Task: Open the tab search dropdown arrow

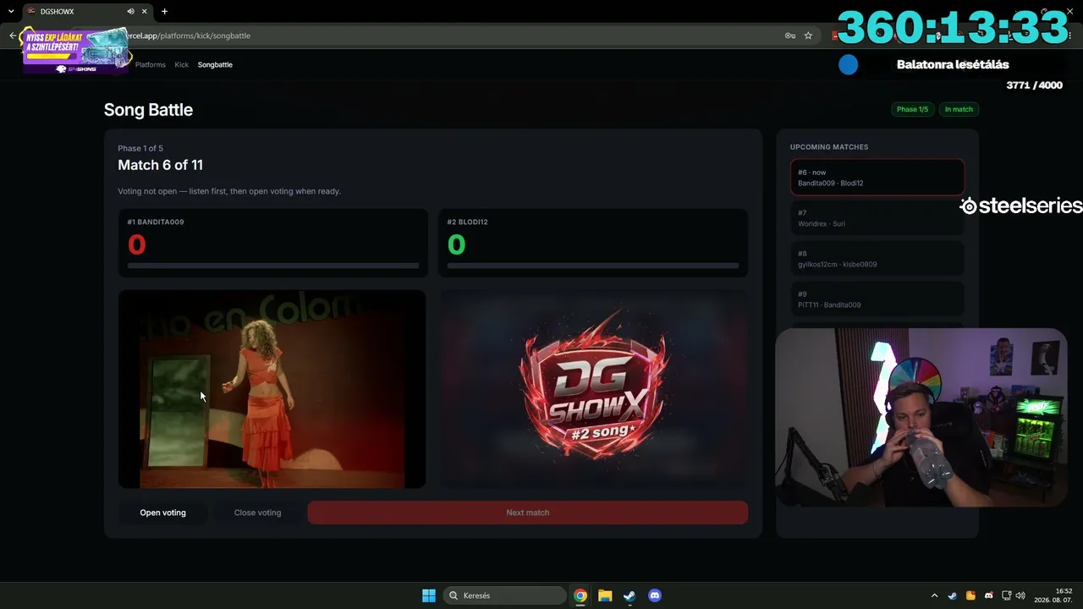Action: point(11,12)
